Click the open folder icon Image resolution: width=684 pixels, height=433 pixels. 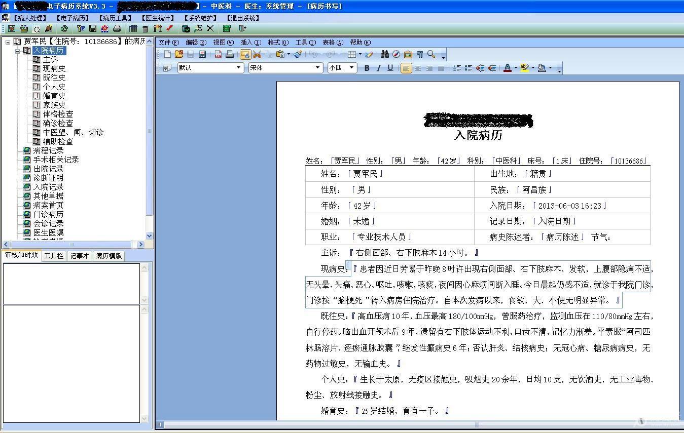point(178,54)
